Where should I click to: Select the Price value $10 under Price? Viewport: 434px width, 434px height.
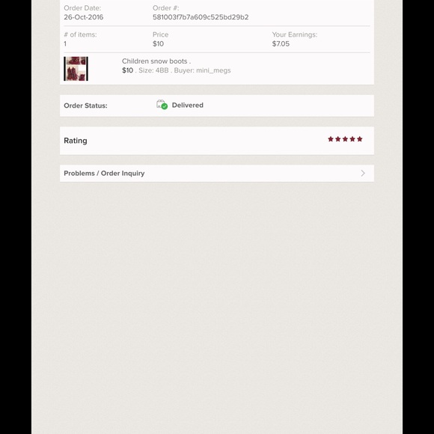click(158, 43)
